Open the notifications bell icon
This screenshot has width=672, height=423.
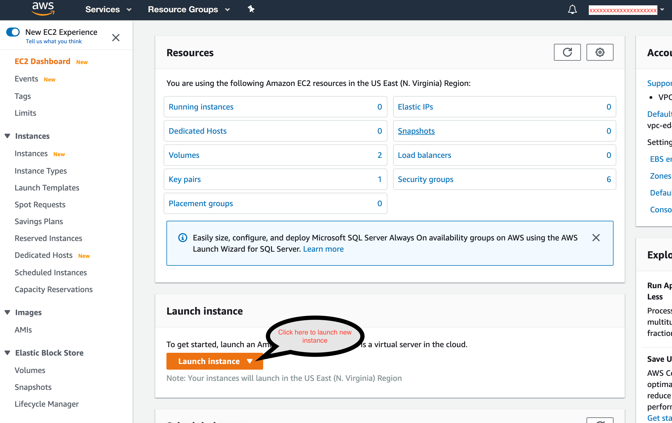click(572, 9)
